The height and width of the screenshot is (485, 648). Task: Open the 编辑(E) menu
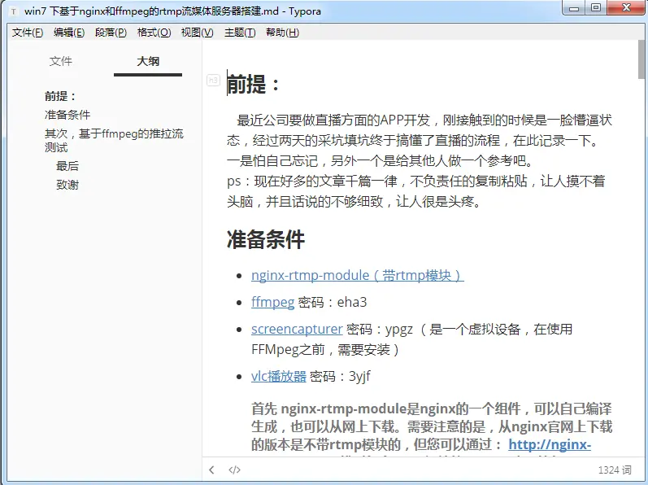point(69,33)
